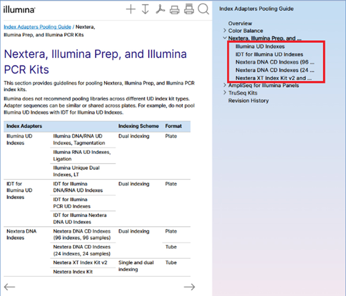346x296 pixels.
Task: Click the single-page printer icon
Action: (x=174, y=9)
